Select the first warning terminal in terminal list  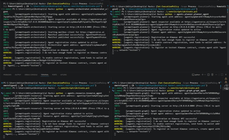pos(226,79)
